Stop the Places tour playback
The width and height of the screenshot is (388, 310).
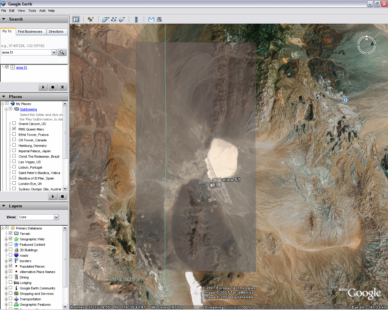click(x=62, y=196)
